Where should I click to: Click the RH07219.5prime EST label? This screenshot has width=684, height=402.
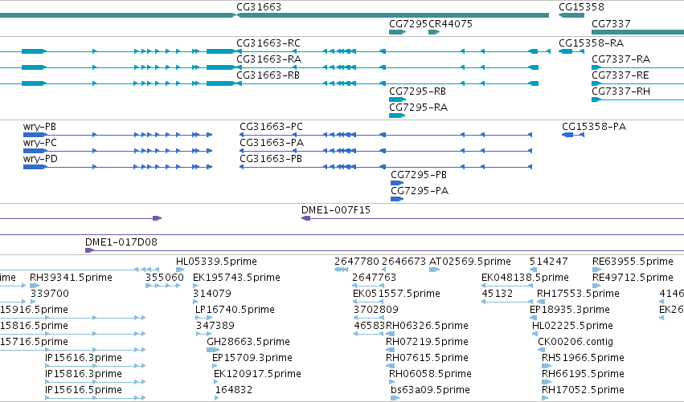point(427,342)
